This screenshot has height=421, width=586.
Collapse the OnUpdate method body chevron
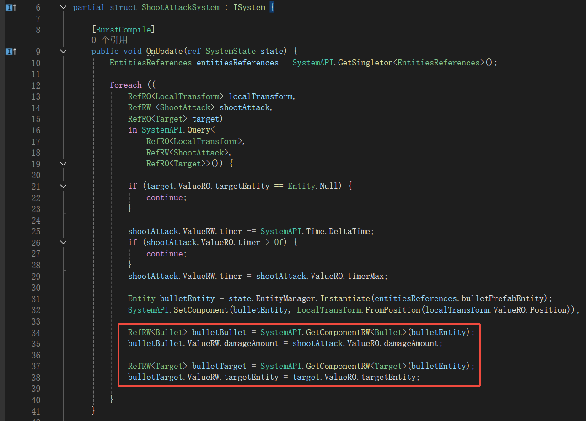click(63, 51)
